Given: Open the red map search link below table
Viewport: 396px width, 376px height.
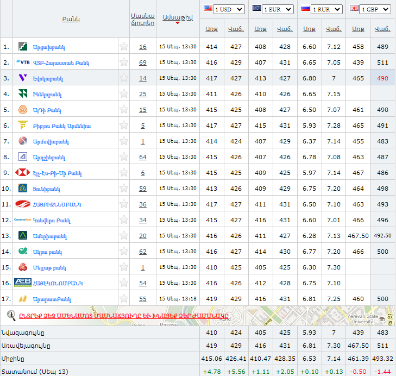Looking at the screenshot, I should pyautogui.click(x=124, y=316).
